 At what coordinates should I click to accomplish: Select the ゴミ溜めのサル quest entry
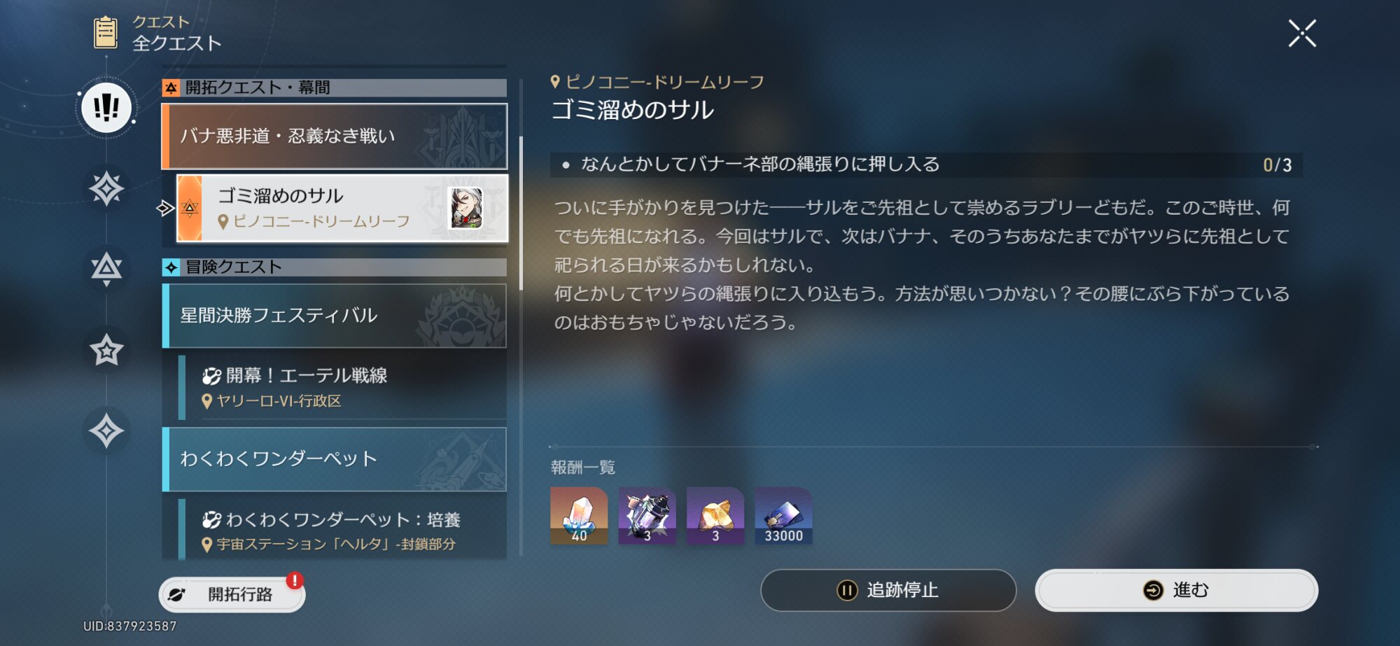[x=342, y=208]
